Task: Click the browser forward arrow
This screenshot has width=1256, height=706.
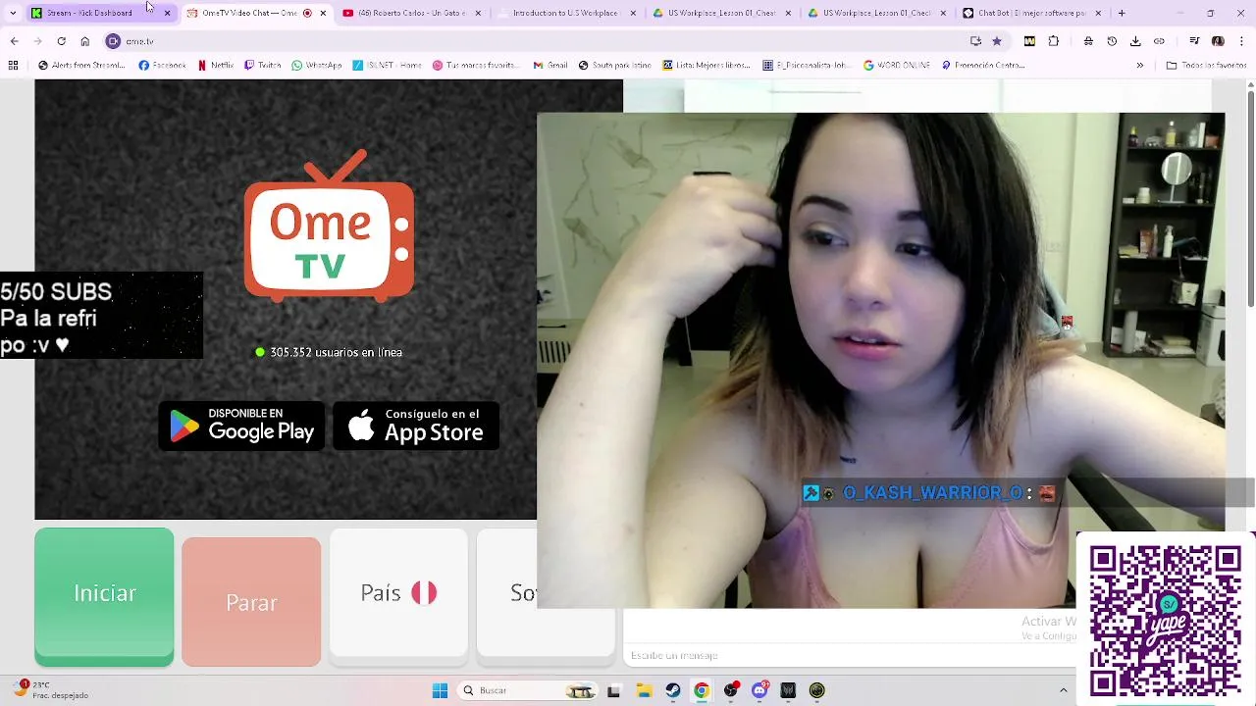Action: coord(37,41)
